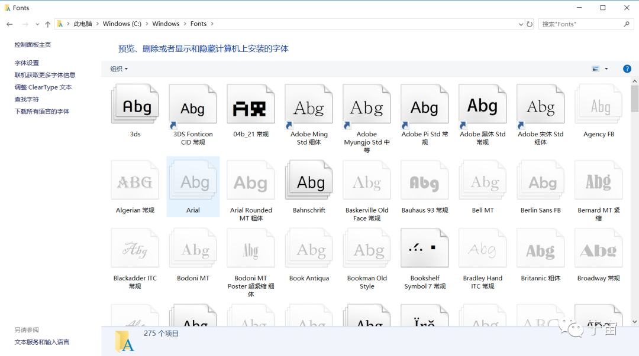Open the blue help button
Screen dimensions: 639x356
pos(627,68)
